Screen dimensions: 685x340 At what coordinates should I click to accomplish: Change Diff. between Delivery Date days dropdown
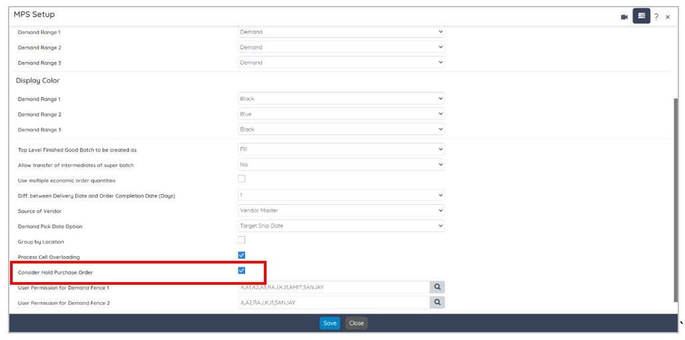tap(341, 195)
